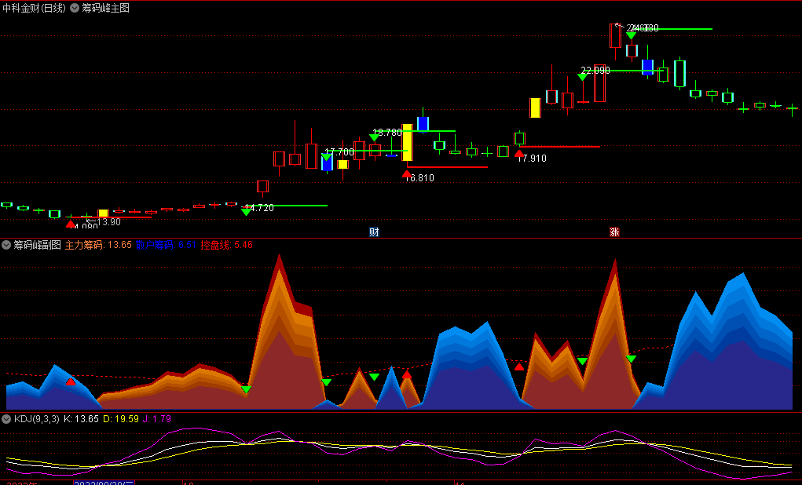
Task: Click the 16.810 price label
Action: (x=419, y=178)
